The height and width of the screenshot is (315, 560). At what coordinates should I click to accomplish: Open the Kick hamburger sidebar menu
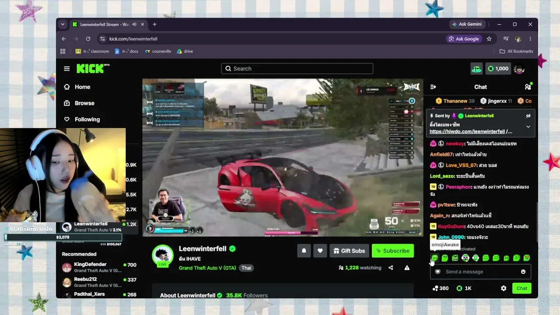[x=66, y=69]
